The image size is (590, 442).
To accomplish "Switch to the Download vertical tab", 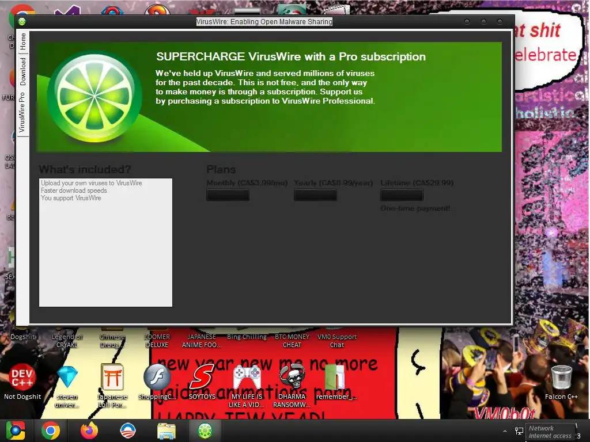I will coord(23,71).
